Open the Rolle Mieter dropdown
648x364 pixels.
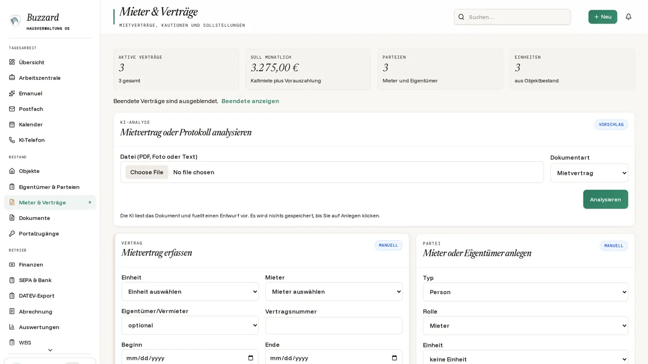[525, 326]
